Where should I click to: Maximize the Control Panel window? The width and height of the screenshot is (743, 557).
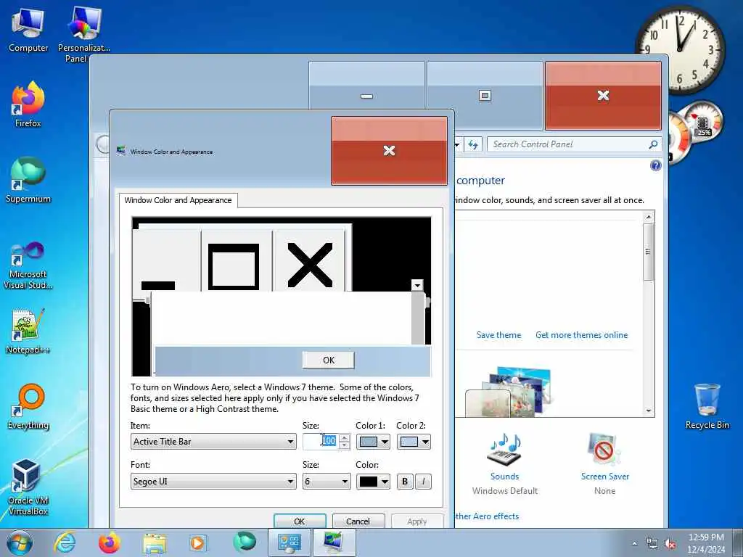tap(485, 96)
